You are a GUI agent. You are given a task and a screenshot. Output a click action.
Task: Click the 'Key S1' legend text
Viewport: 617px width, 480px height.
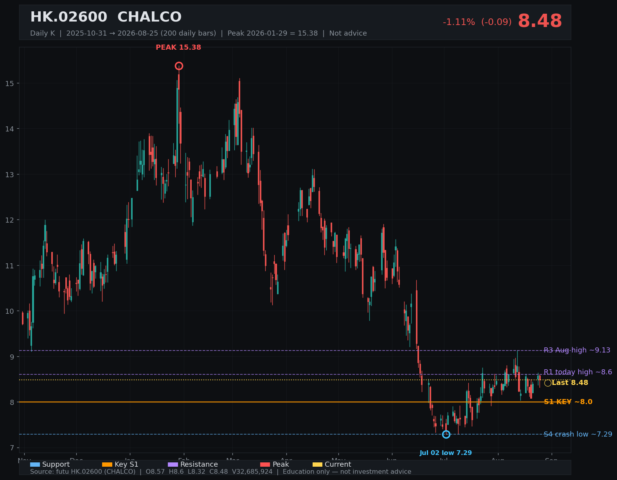pyautogui.click(x=126, y=464)
